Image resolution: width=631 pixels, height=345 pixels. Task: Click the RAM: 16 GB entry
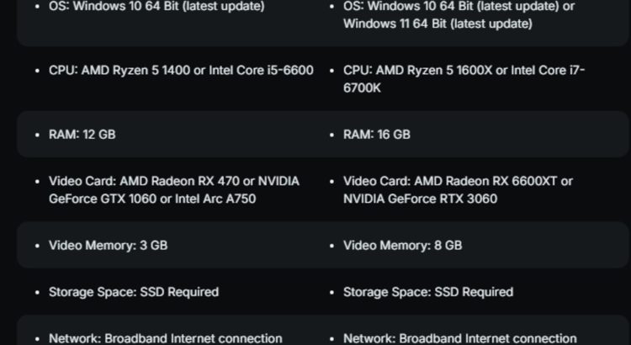tap(377, 135)
